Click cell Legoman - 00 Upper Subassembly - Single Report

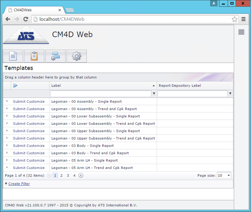tap(103, 131)
